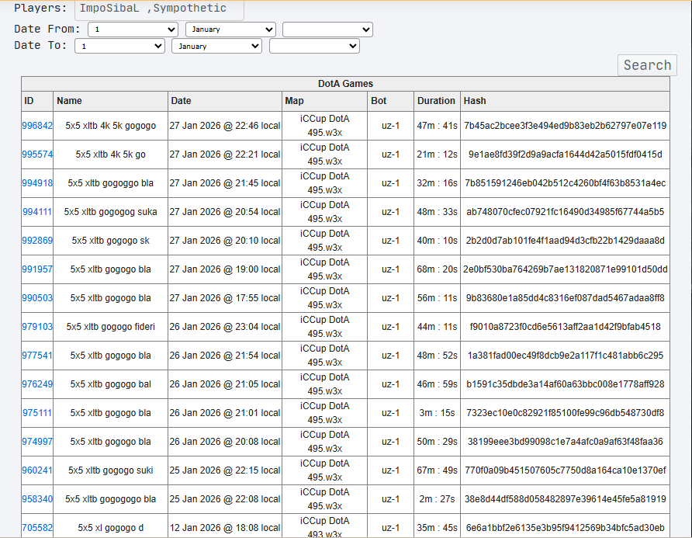The width and height of the screenshot is (692, 538).
Task: Open game ID 994918
Action: tap(37, 183)
